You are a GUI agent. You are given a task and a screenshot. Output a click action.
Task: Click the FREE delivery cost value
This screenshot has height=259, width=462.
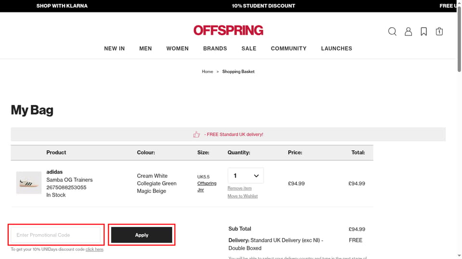pos(356,240)
